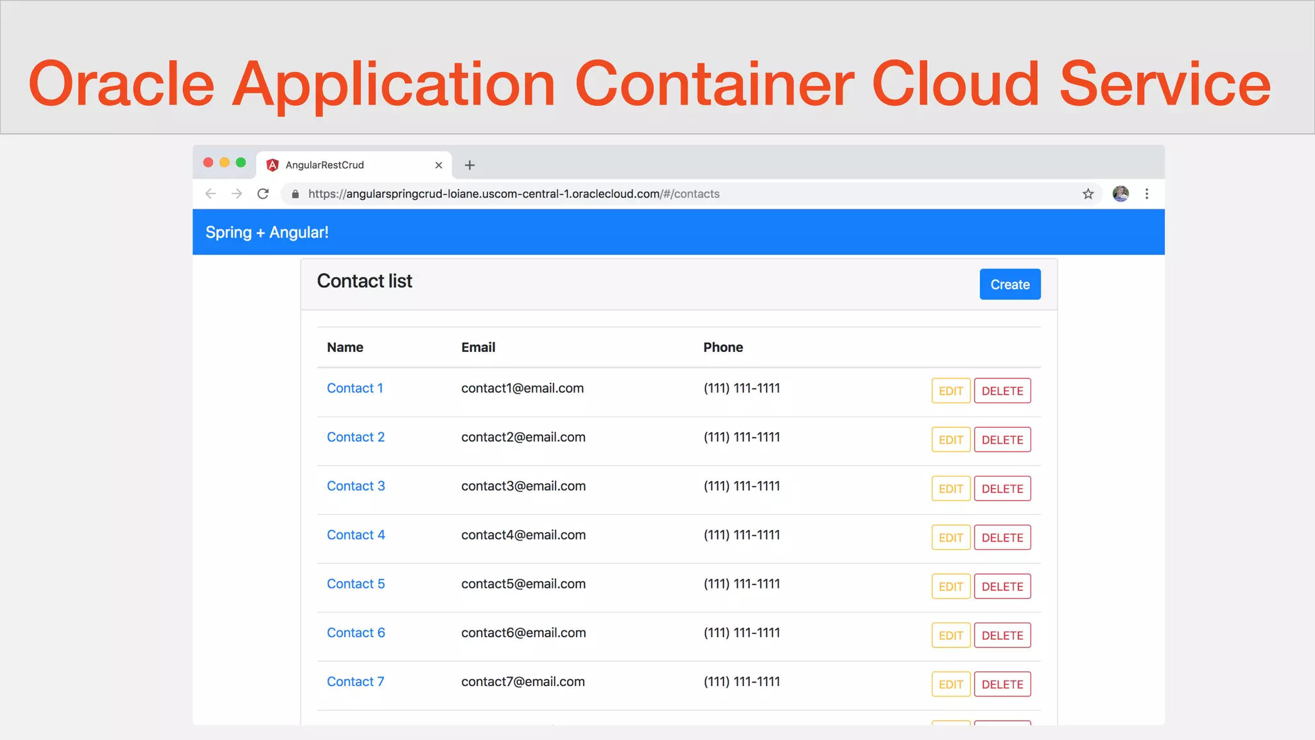Viewport: 1315px width, 740px height.
Task: Open the Contact 5 link
Action: [x=356, y=583]
